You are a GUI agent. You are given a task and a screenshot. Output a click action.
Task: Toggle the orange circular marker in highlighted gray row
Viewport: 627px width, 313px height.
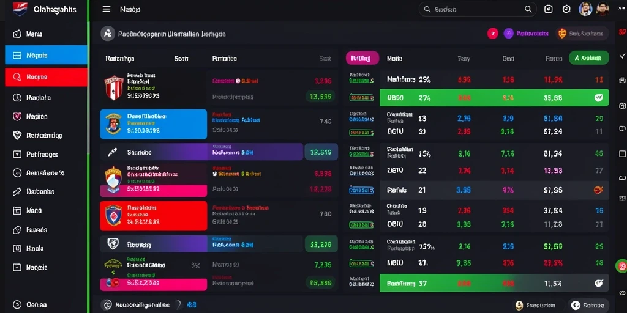click(599, 190)
